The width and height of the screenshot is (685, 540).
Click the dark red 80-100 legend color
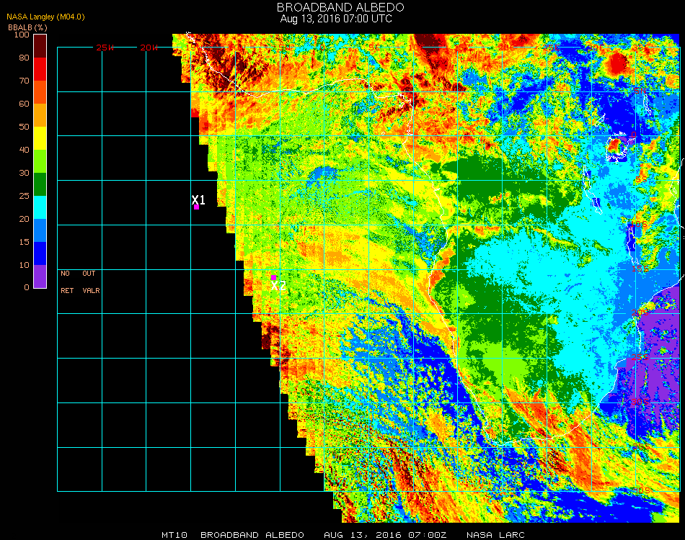(40, 46)
